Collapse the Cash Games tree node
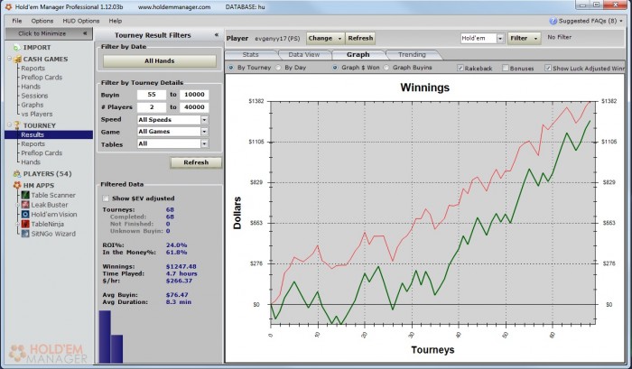The image size is (632, 369). (9, 59)
